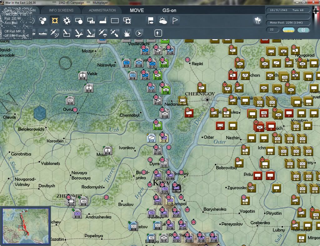The height and width of the screenshot is (246, 320).
Task: Select the red Soviet HQ 0?0 counter
Action: [264, 113]
